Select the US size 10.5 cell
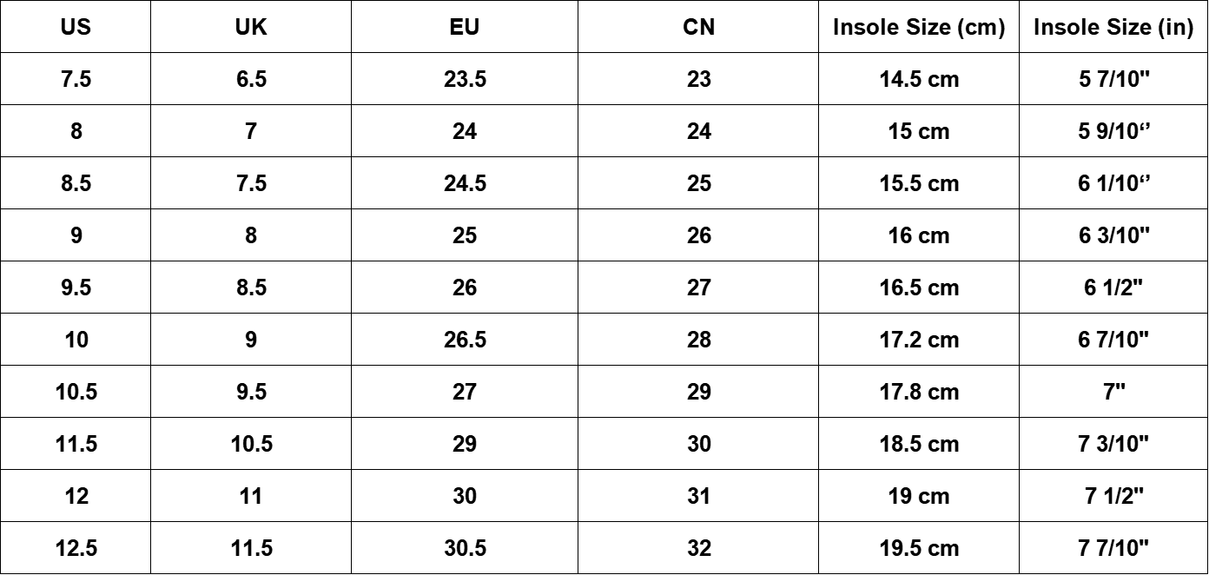1209x575 pixels. [x=76, y=392]
